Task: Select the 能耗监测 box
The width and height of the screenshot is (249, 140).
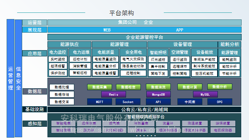Action: (230, 59)
